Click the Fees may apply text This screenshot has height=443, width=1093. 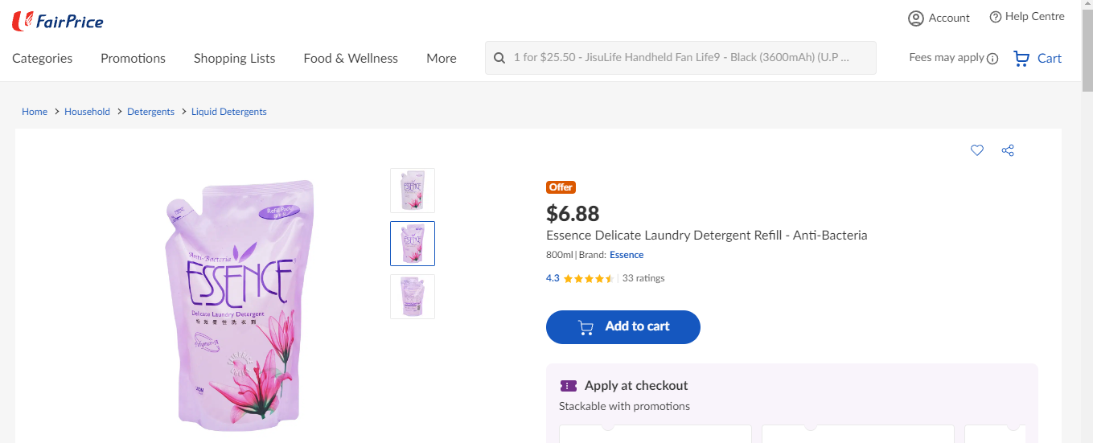[947, 58]
